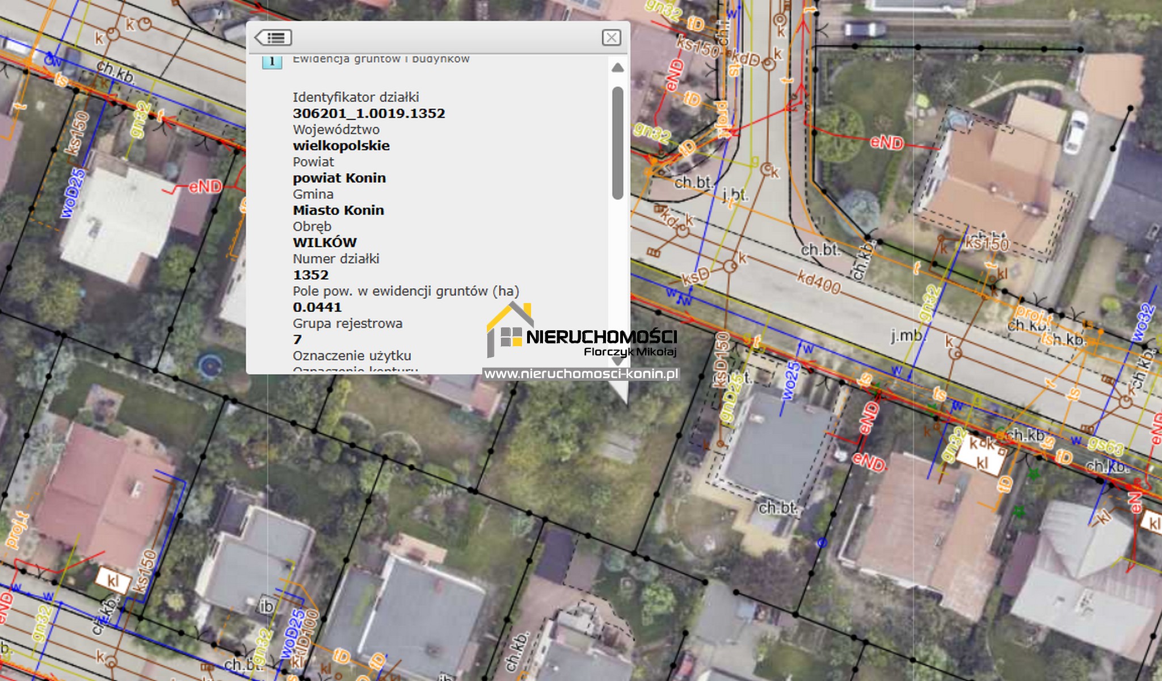Select the numbered '1' result icon
This screenshot has height=681, width=1162.
[272, 61]
